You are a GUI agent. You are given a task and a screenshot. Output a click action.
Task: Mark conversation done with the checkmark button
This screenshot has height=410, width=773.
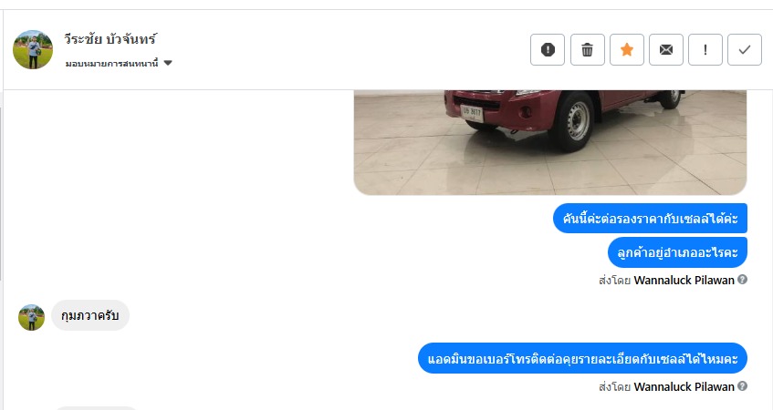click(745, 50)
